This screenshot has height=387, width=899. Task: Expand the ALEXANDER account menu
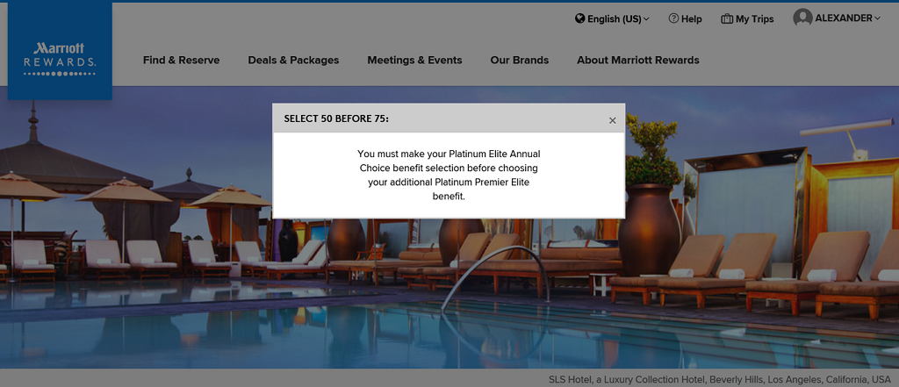click(846, 18)
